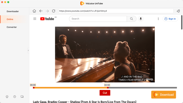
Task: Navigate forward with the right arrow
Action: 47,11
